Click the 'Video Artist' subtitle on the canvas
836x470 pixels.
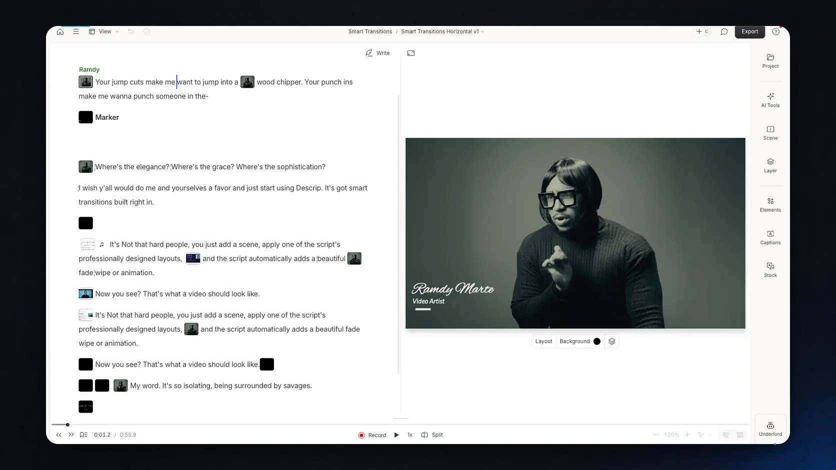coord(428,301)
